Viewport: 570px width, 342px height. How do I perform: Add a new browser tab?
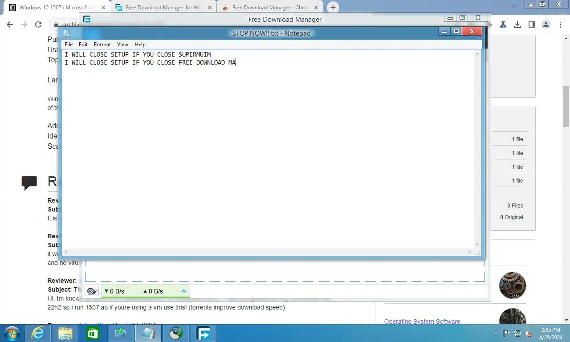tap(333, 8)
